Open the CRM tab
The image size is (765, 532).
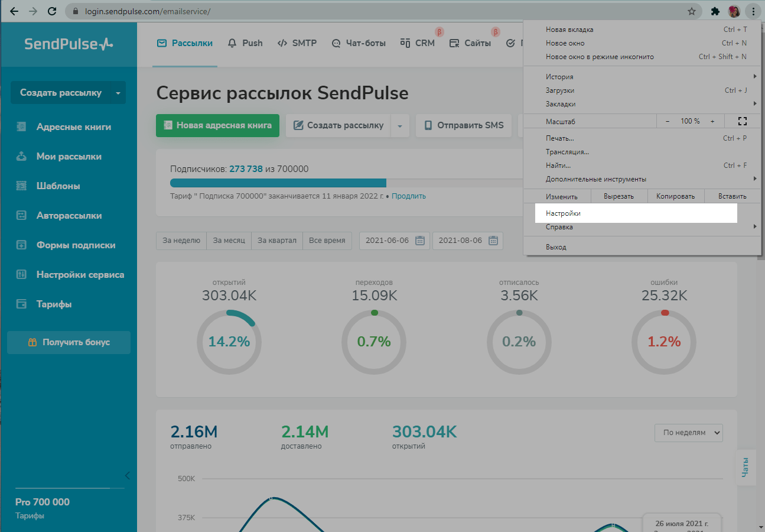418,43
